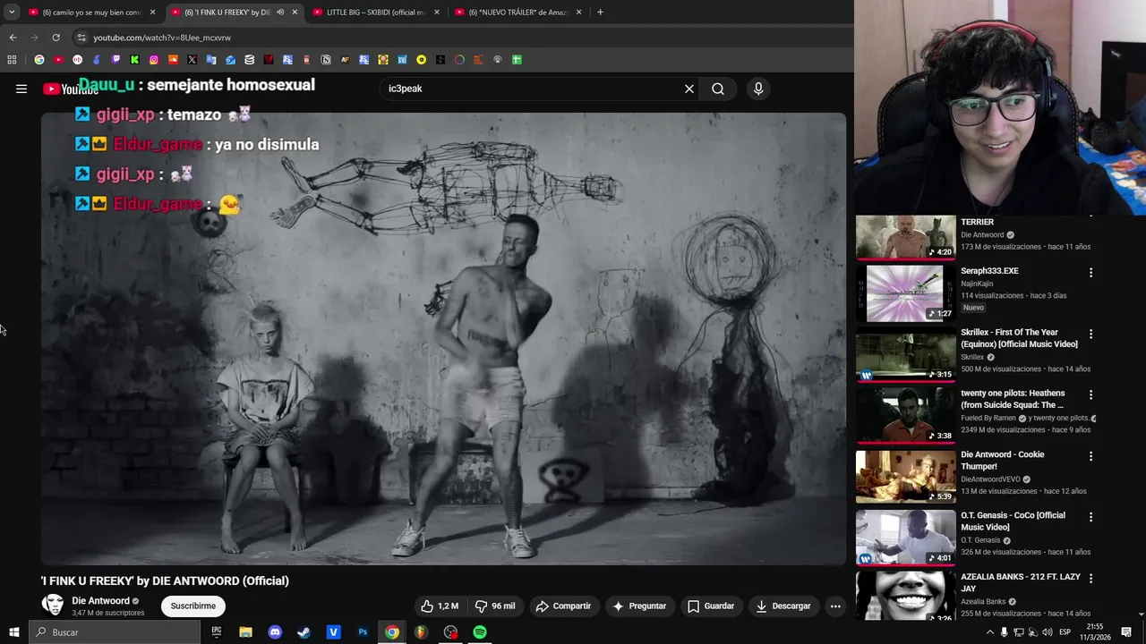Expand the system tray hidden icons arrow

click(x=989, y=632)
